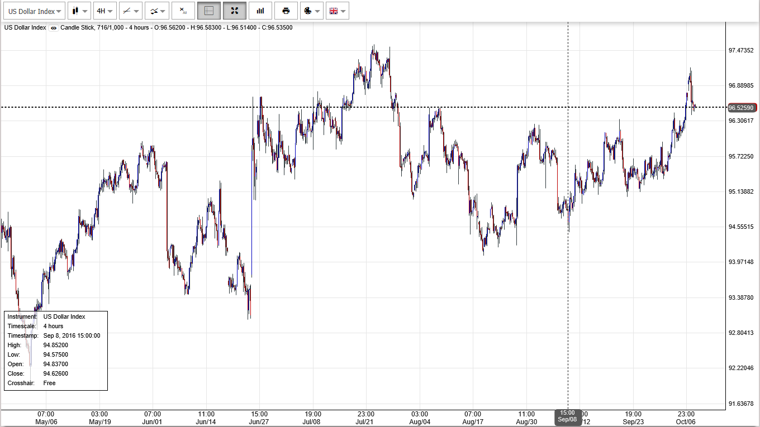Click the Aug/30 date axis label
The image size is (760, 427).
coord(526,422)
